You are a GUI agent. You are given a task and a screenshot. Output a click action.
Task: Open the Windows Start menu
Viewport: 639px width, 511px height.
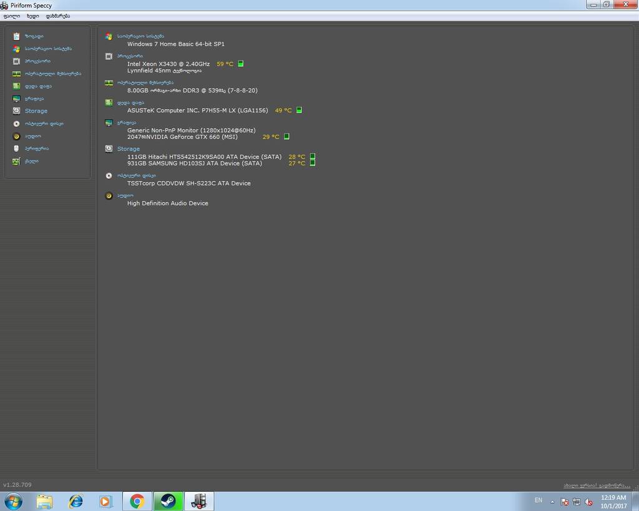click(13, 501)
